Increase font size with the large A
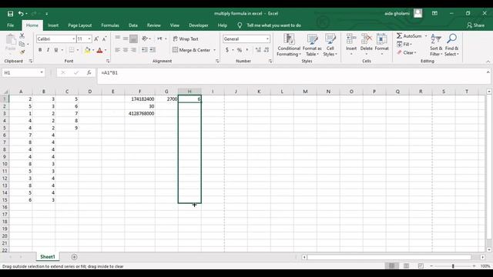Viewport: 493px width, 277px height. coord(96,39)
